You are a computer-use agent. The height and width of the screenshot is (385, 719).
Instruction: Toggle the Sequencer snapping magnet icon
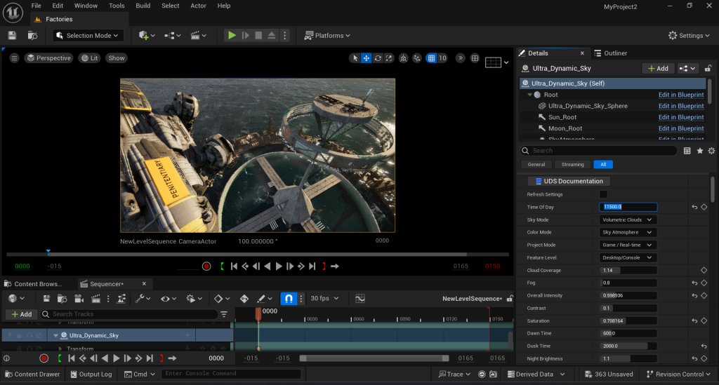point(289,299)
